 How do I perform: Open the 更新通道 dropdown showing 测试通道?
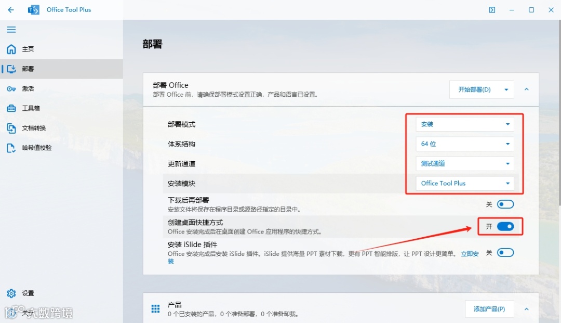coord(465,164)
